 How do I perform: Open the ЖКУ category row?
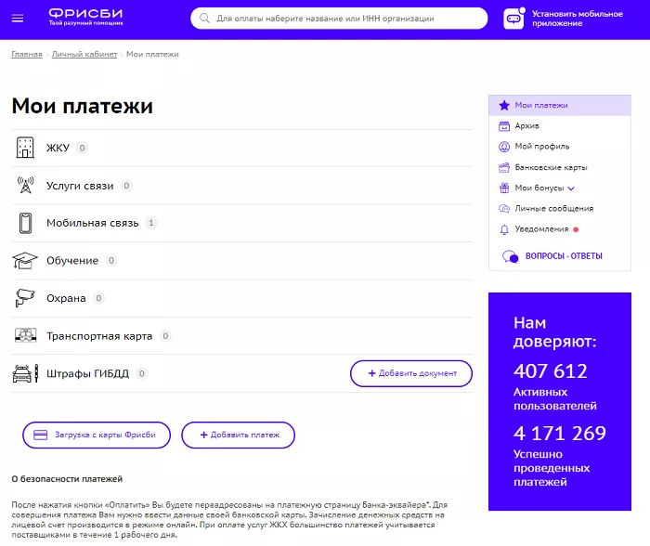click(x=242, y=148)
